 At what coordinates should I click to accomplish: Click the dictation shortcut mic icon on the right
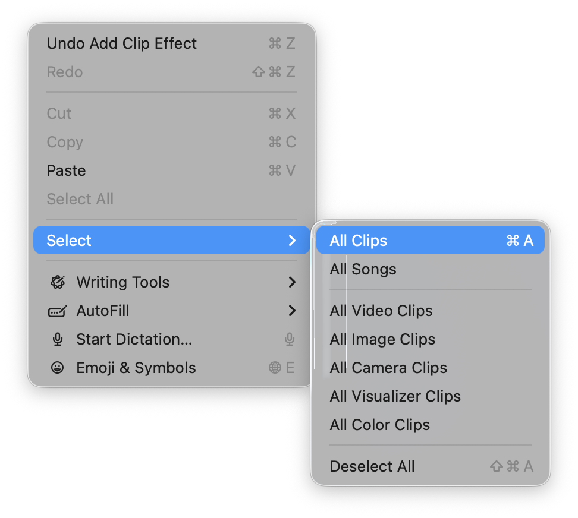pyautogui.click(x=289, y=339)
